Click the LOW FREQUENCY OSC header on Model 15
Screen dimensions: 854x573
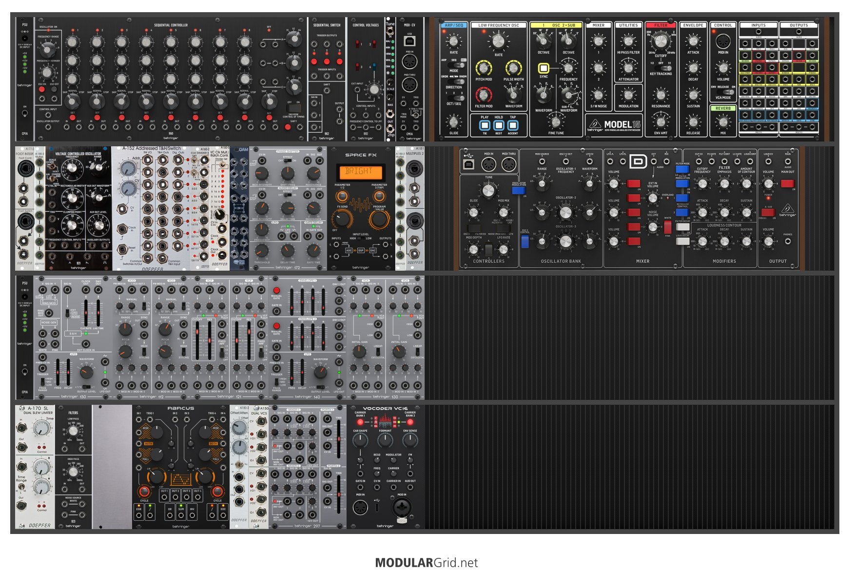click(x=499, y=25)
